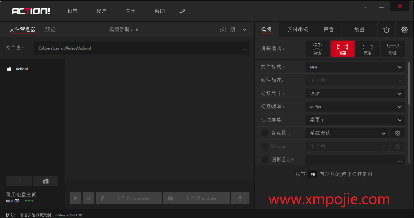The height and width of the screenshot is (218, 414).
Task: Click the folder path input field
Action: tap(142, 48)
